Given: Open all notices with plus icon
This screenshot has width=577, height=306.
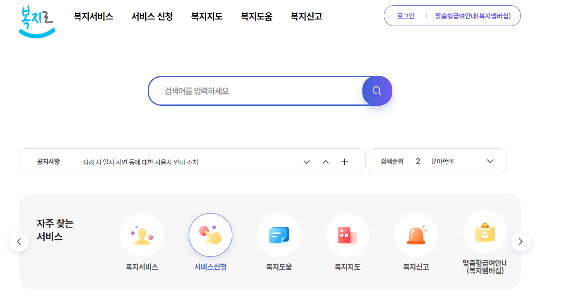Looking at the screenshot, I should [345, 162].
